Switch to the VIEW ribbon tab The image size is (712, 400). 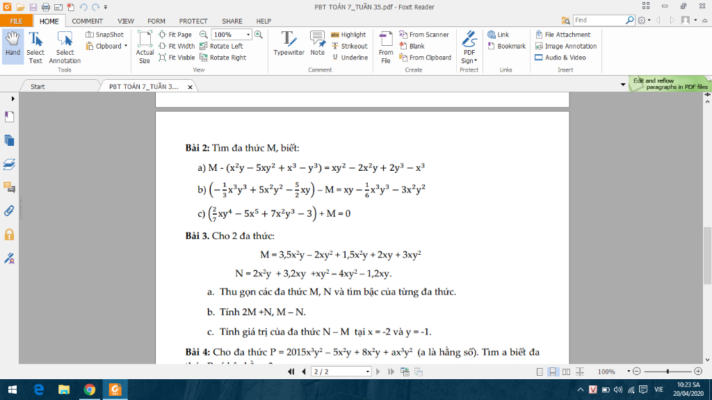click(126, 21)
